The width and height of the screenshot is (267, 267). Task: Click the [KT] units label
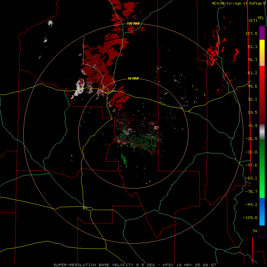click(x=253, y=20)
